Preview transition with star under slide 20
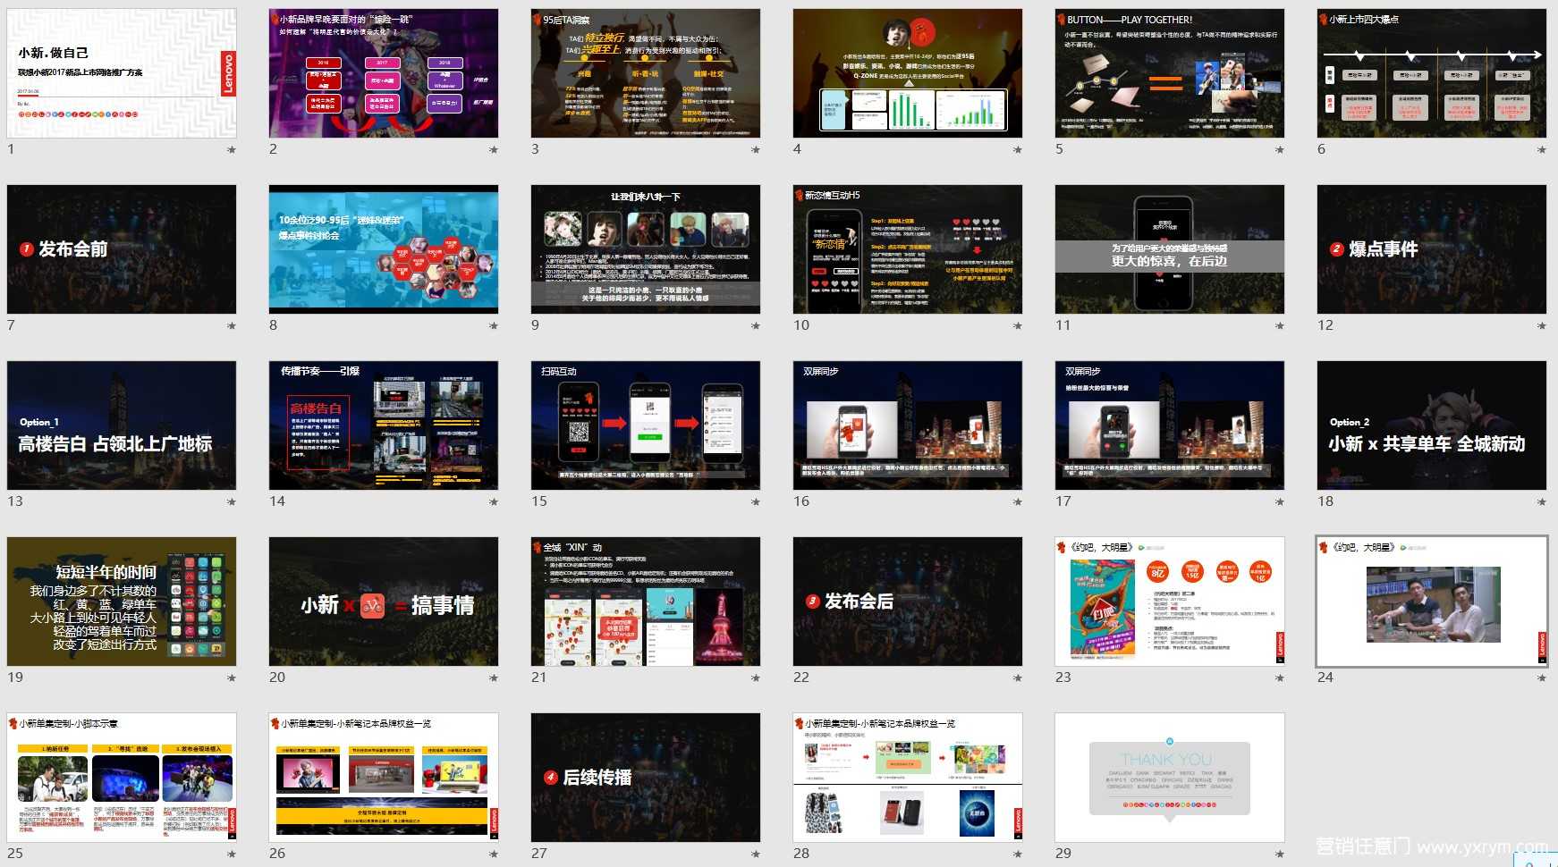Screen dimensions: 1558x867 [494, 678]
